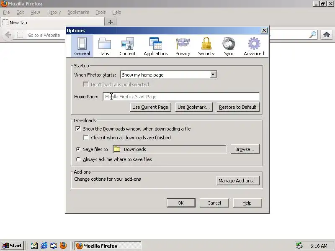Click the browser back arrow
335x251 pixels.
click(x=8, y=35)
